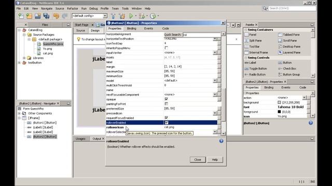The image size is (332, 186).
Task: Click the blue help icon in dialog description
Action: click(x=222, y=141)
